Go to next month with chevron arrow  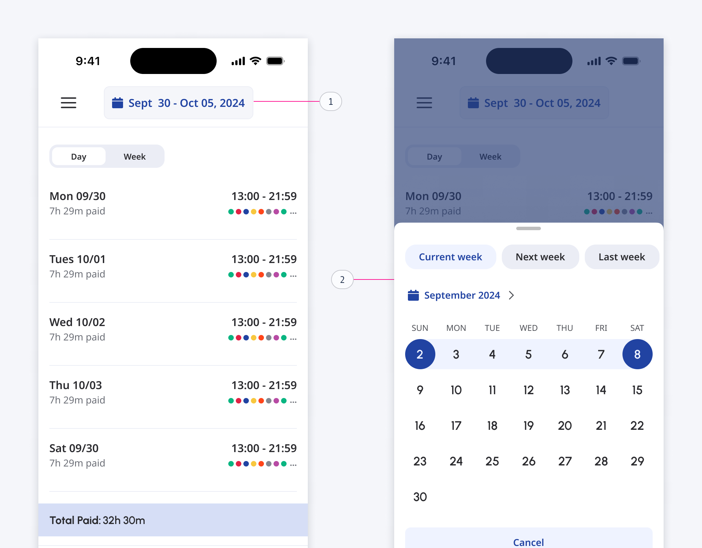pos(511,295)
